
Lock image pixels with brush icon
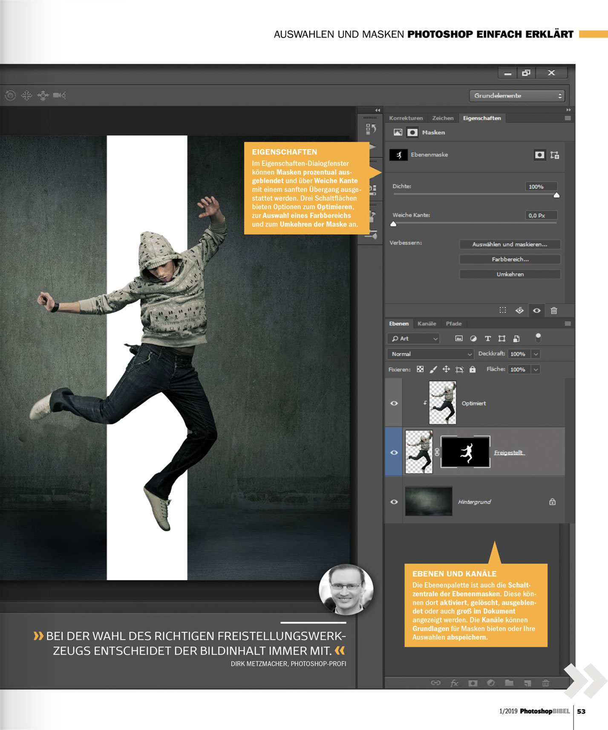pos(433,369)
